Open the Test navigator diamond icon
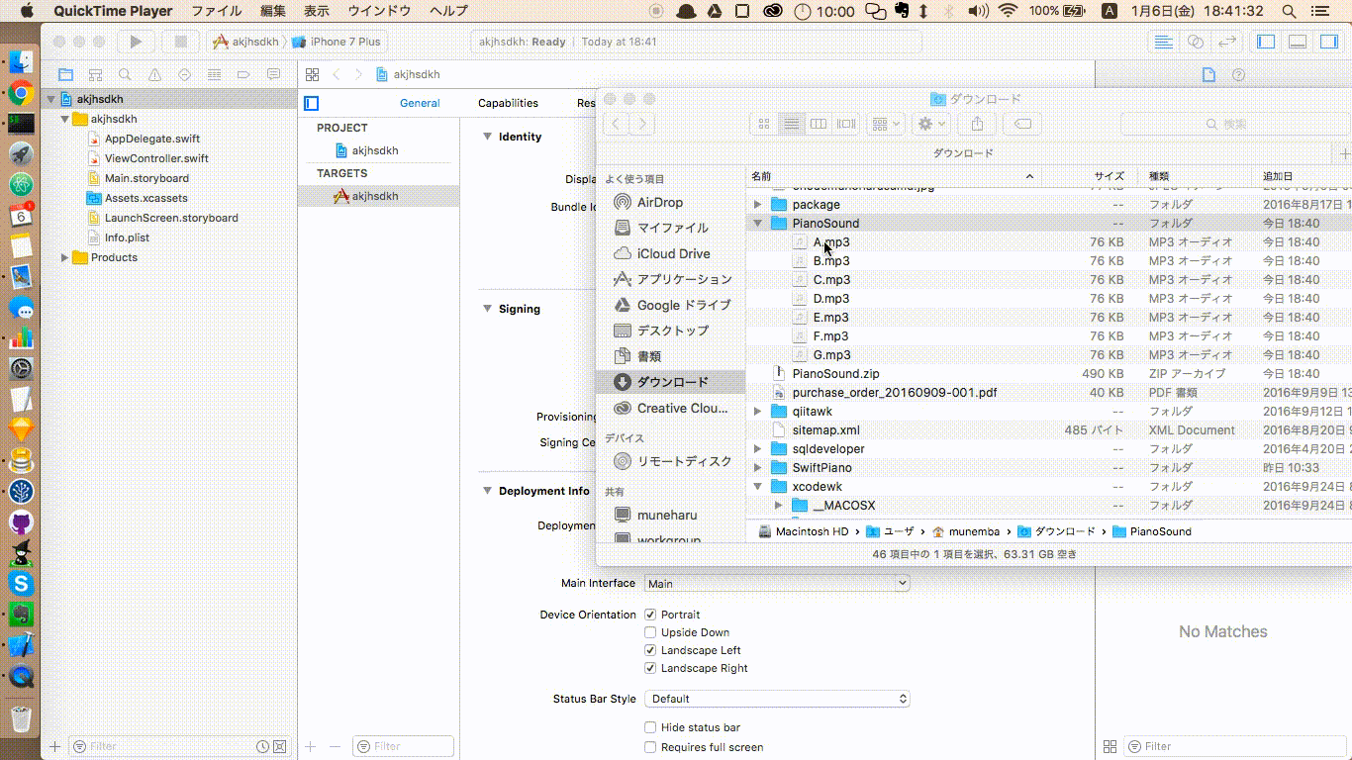1352x760 pixels. [184, 74]
